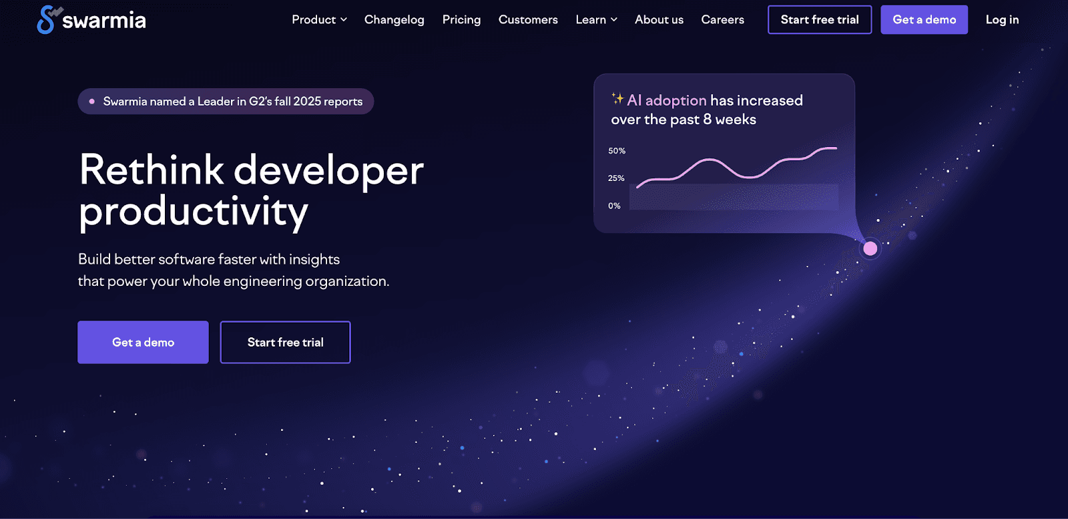Click the 25% chart axis label
This screenshot has height=519, width=1068.
coord(616,178)
